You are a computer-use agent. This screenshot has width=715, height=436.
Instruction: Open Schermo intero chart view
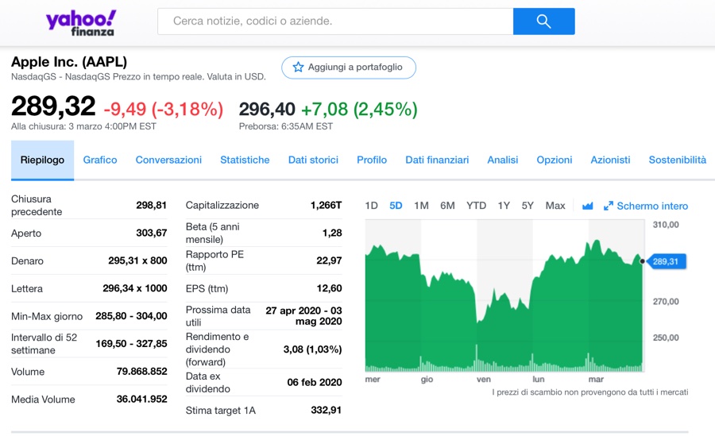point(652,206)
